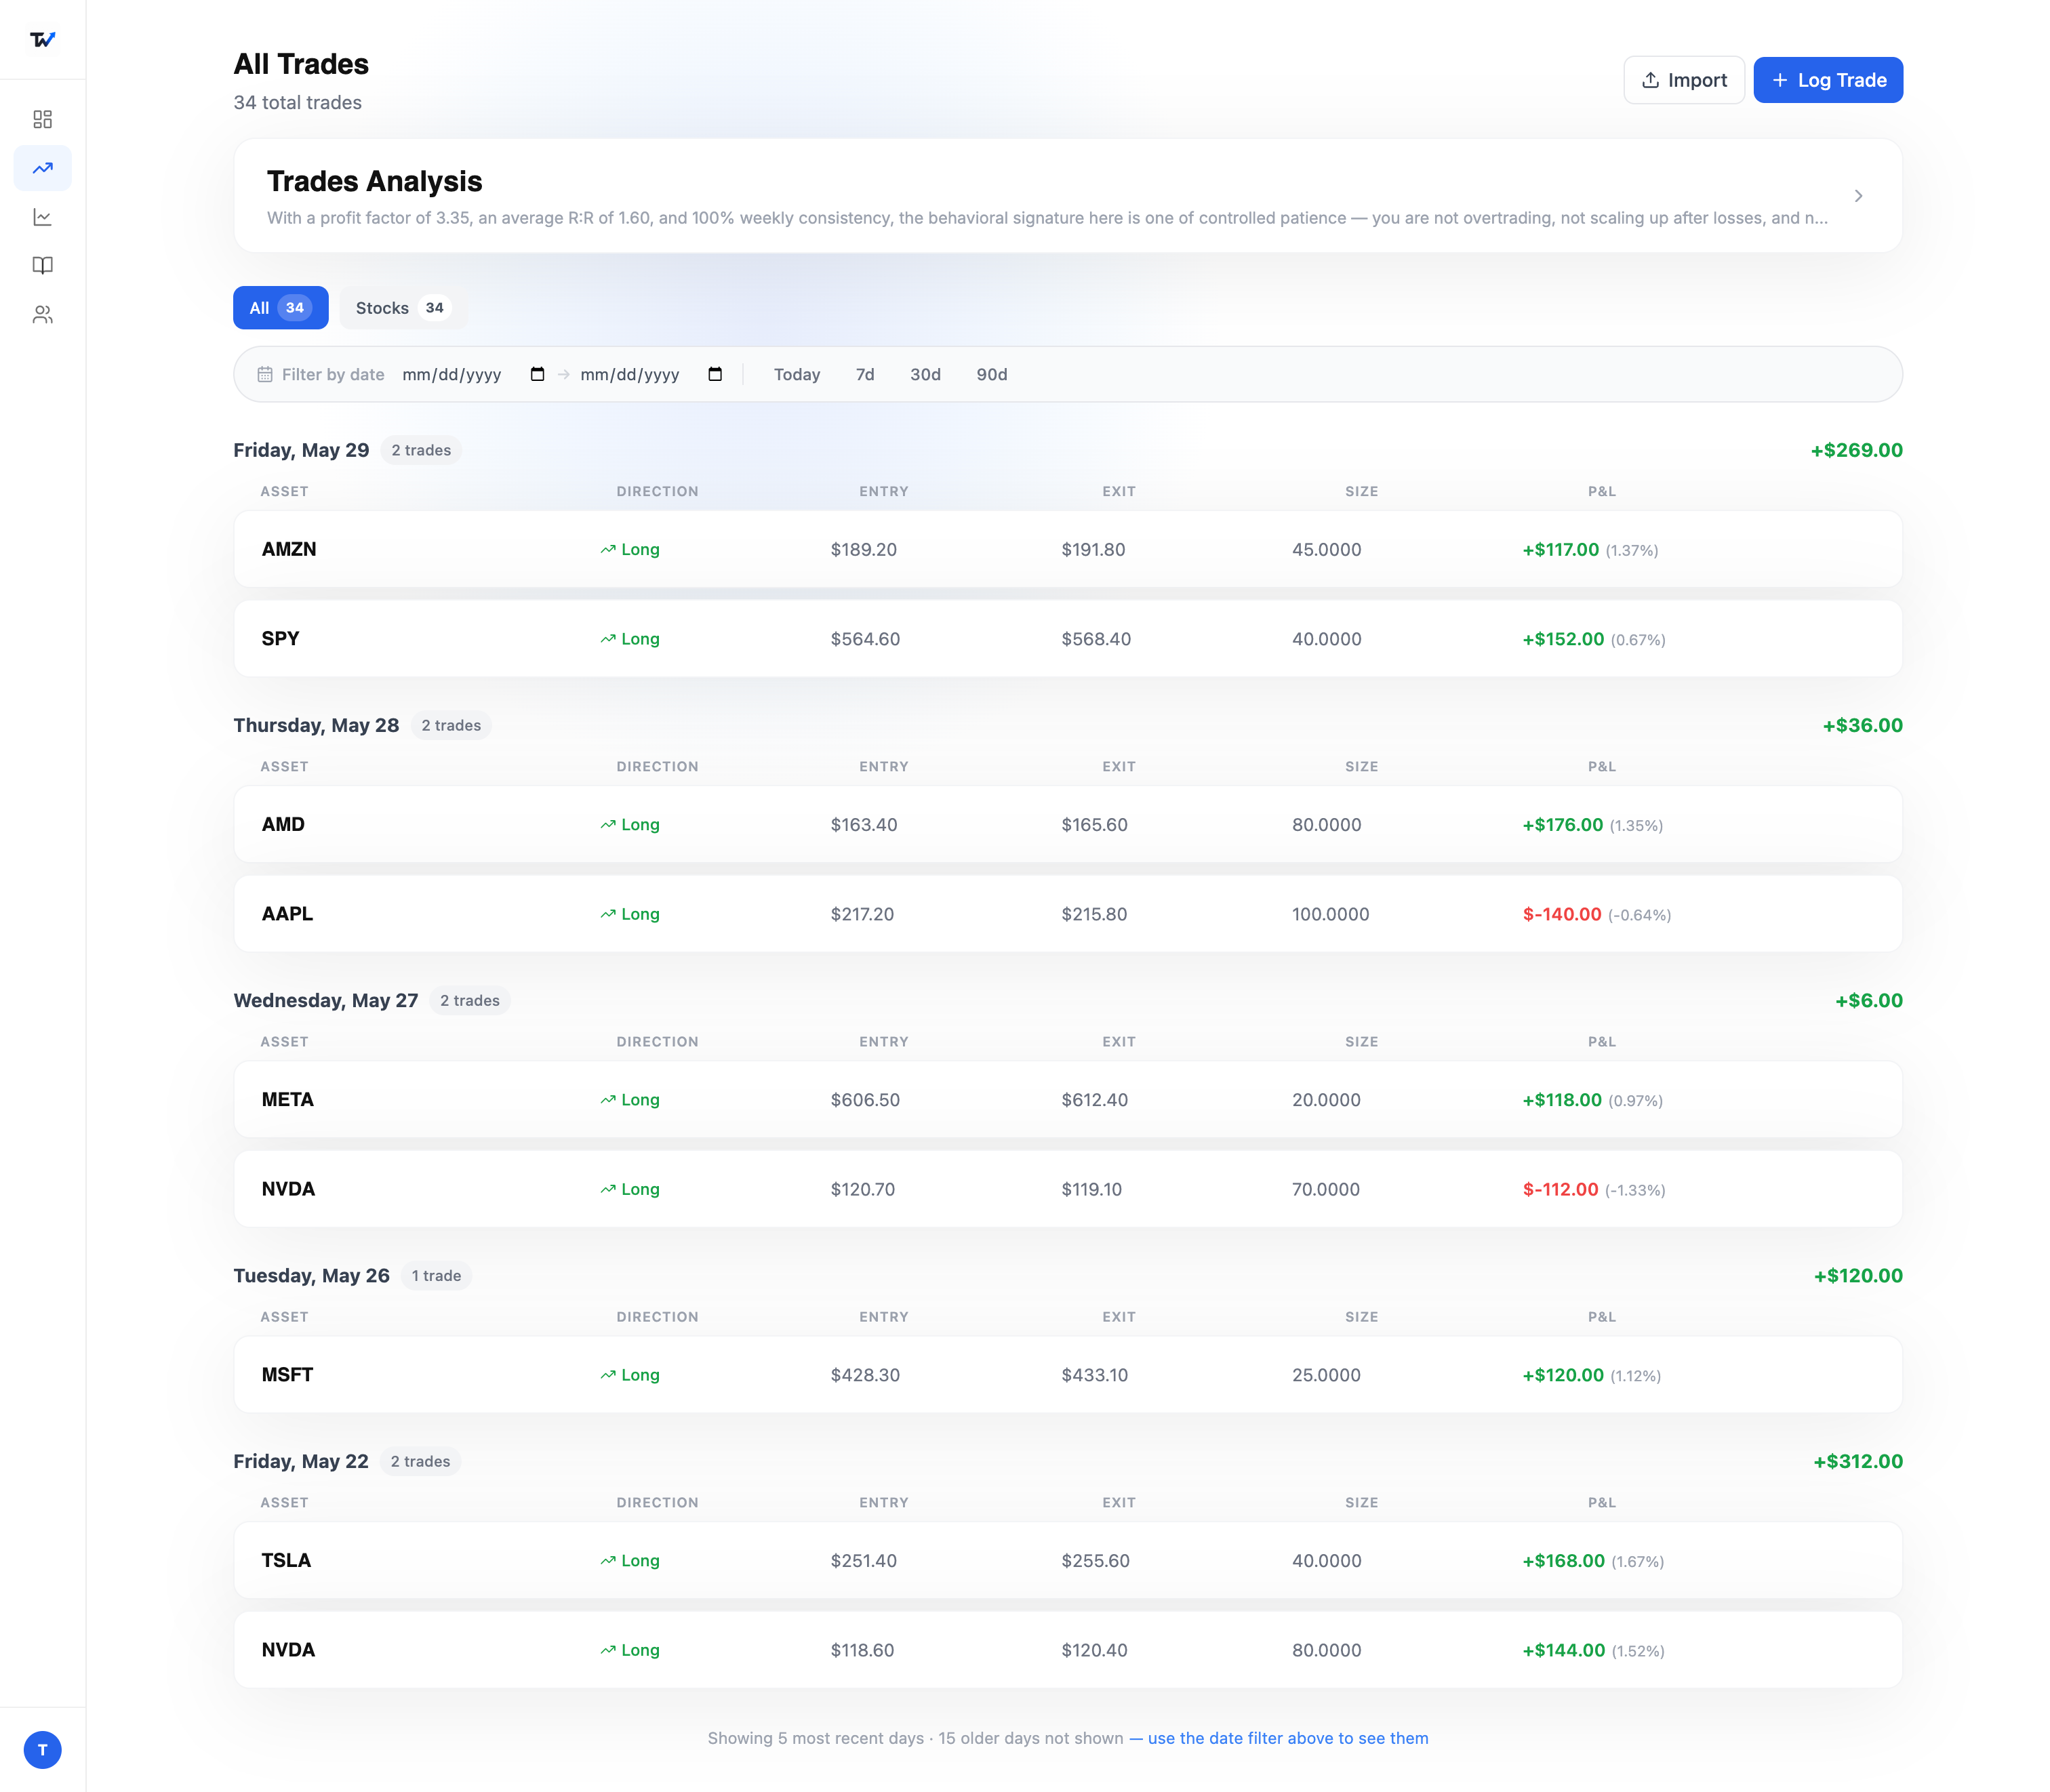This screenshot has height=1792, width=2050.
Task: Click the +$269.00 daily total
Action: click(x=1856, y=450)
